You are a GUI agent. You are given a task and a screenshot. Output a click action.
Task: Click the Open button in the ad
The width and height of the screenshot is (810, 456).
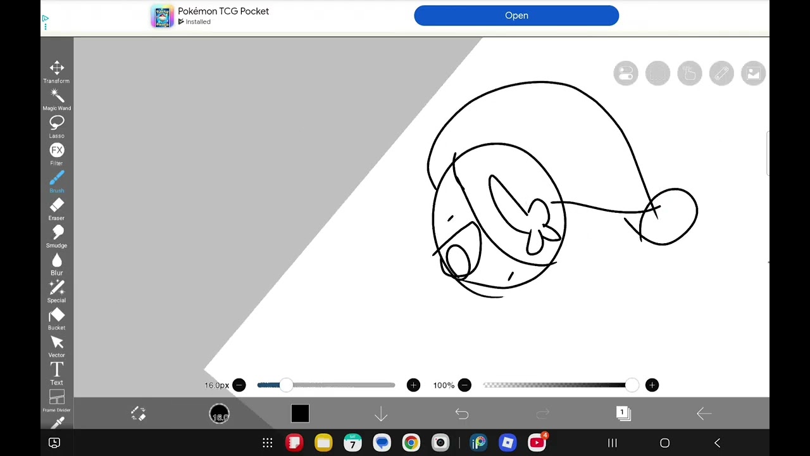(x=516, y=16)
